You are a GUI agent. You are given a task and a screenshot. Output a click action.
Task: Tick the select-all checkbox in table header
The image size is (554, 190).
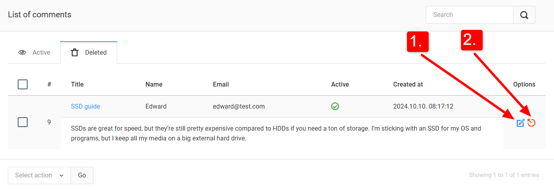(23, 84)
